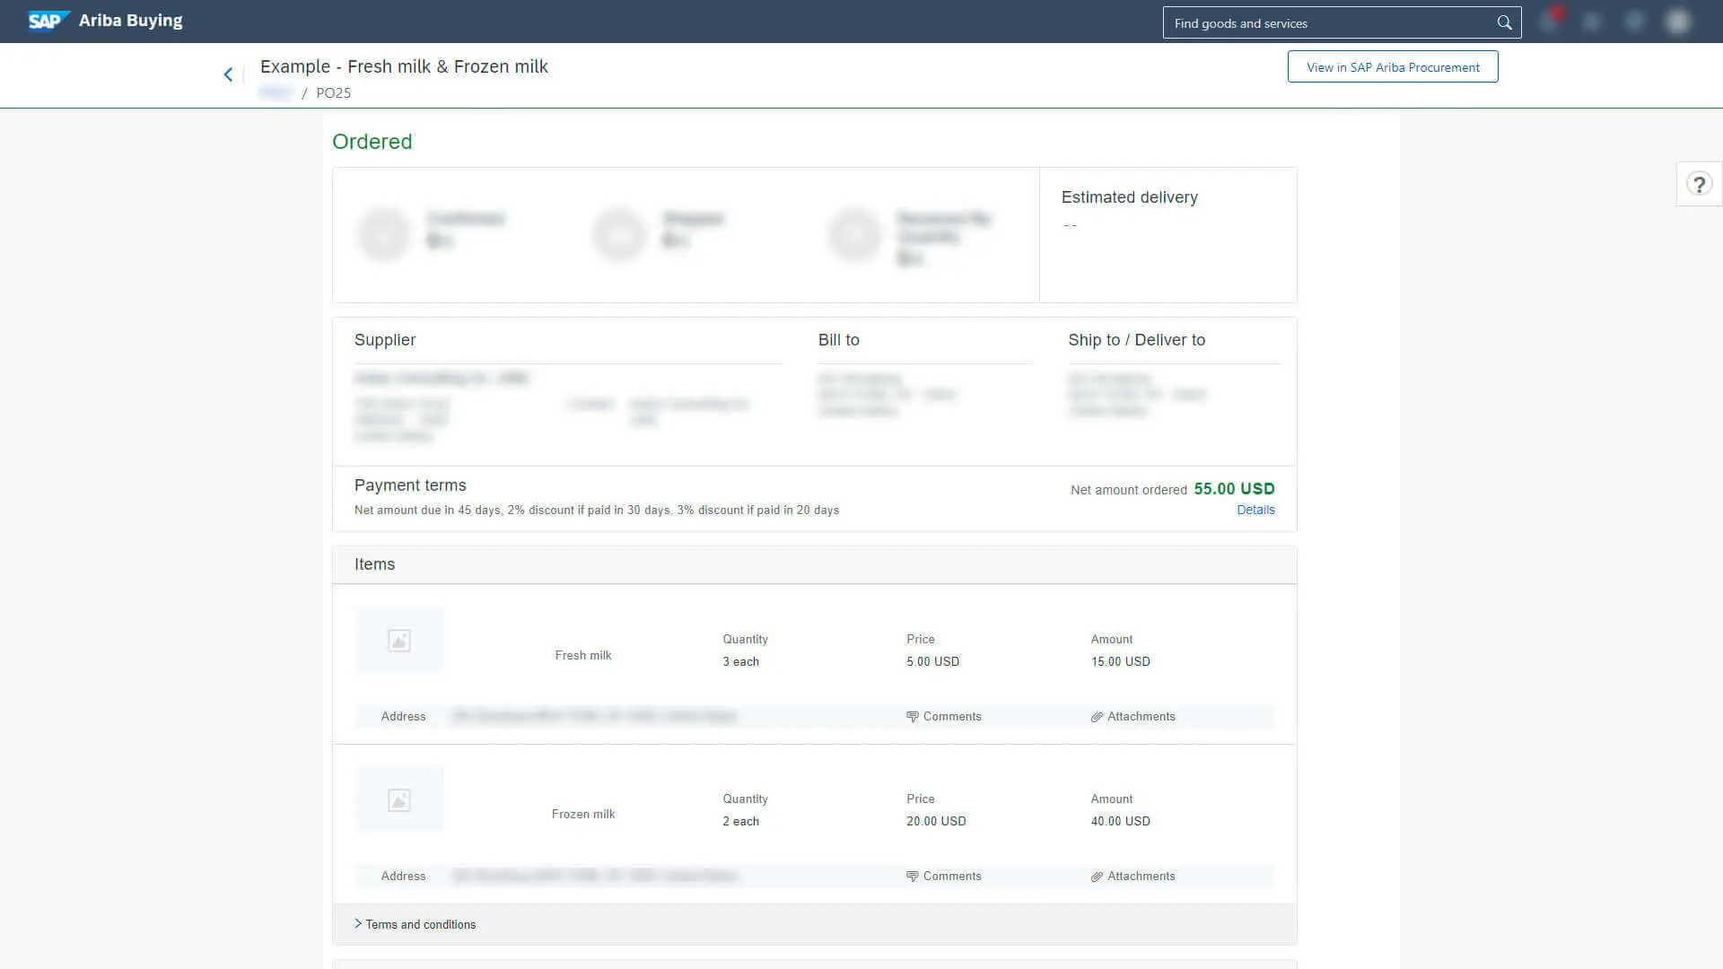
Task: Click the blurred user avatar icon
Action: [x=1677, y=21]
